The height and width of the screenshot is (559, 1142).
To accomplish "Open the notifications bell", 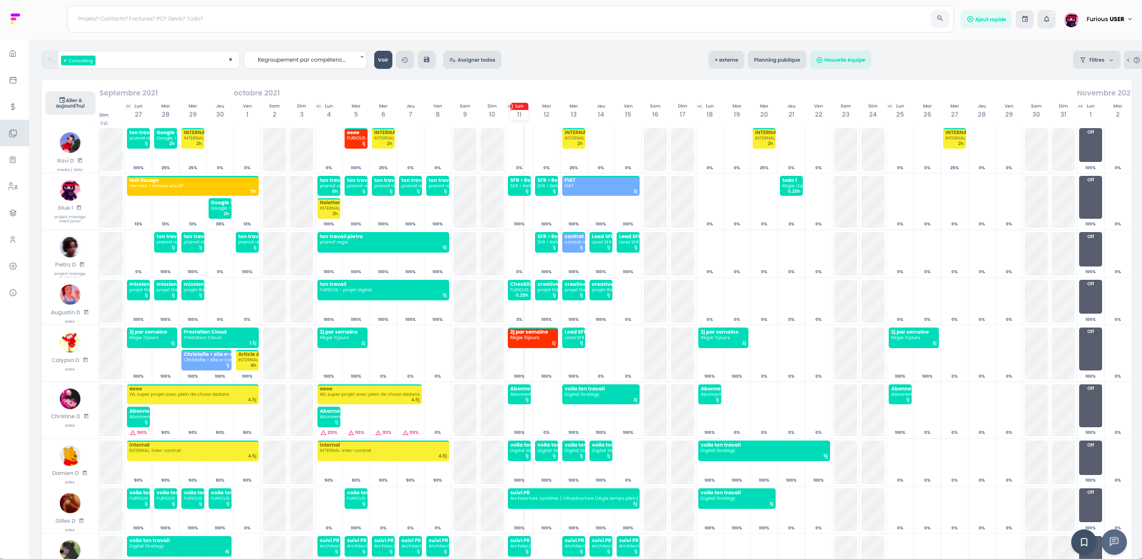I will tap(1046, 19).
